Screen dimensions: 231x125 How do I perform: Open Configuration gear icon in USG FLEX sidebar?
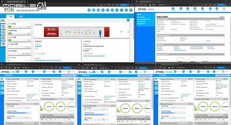pyautogui.click(x=3, y=38)
